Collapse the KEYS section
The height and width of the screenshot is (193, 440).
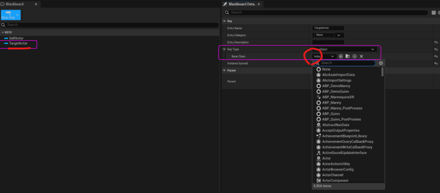click(3, 33)
